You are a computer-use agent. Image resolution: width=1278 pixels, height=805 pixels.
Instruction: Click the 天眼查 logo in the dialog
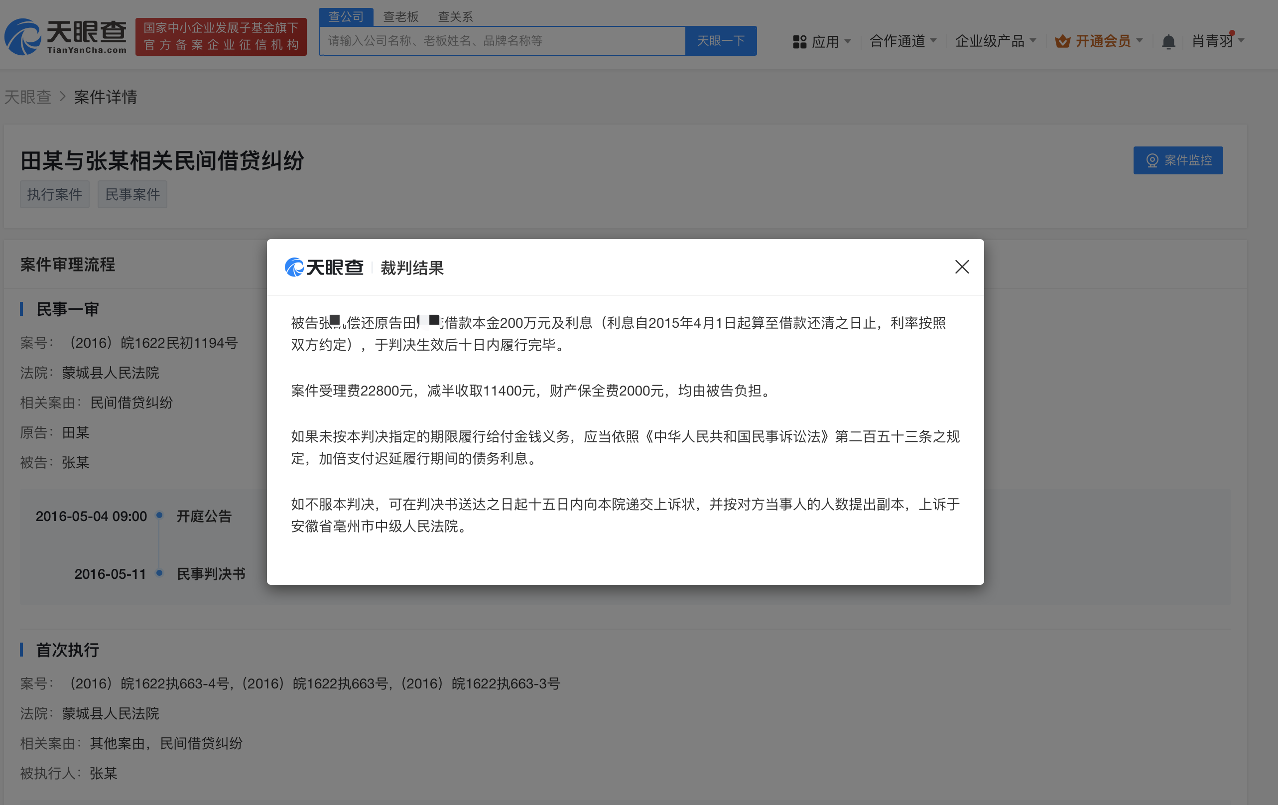click(324, 267)
